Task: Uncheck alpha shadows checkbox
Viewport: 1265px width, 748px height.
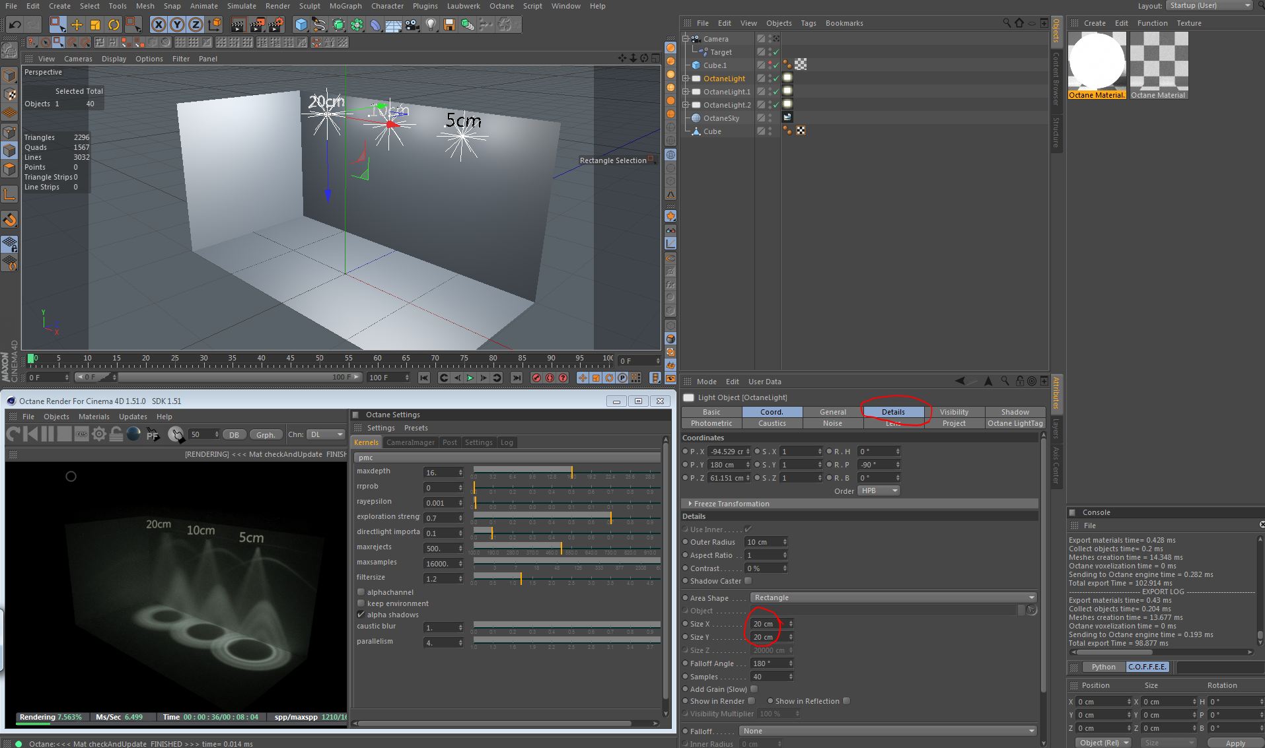Action: 361,615
